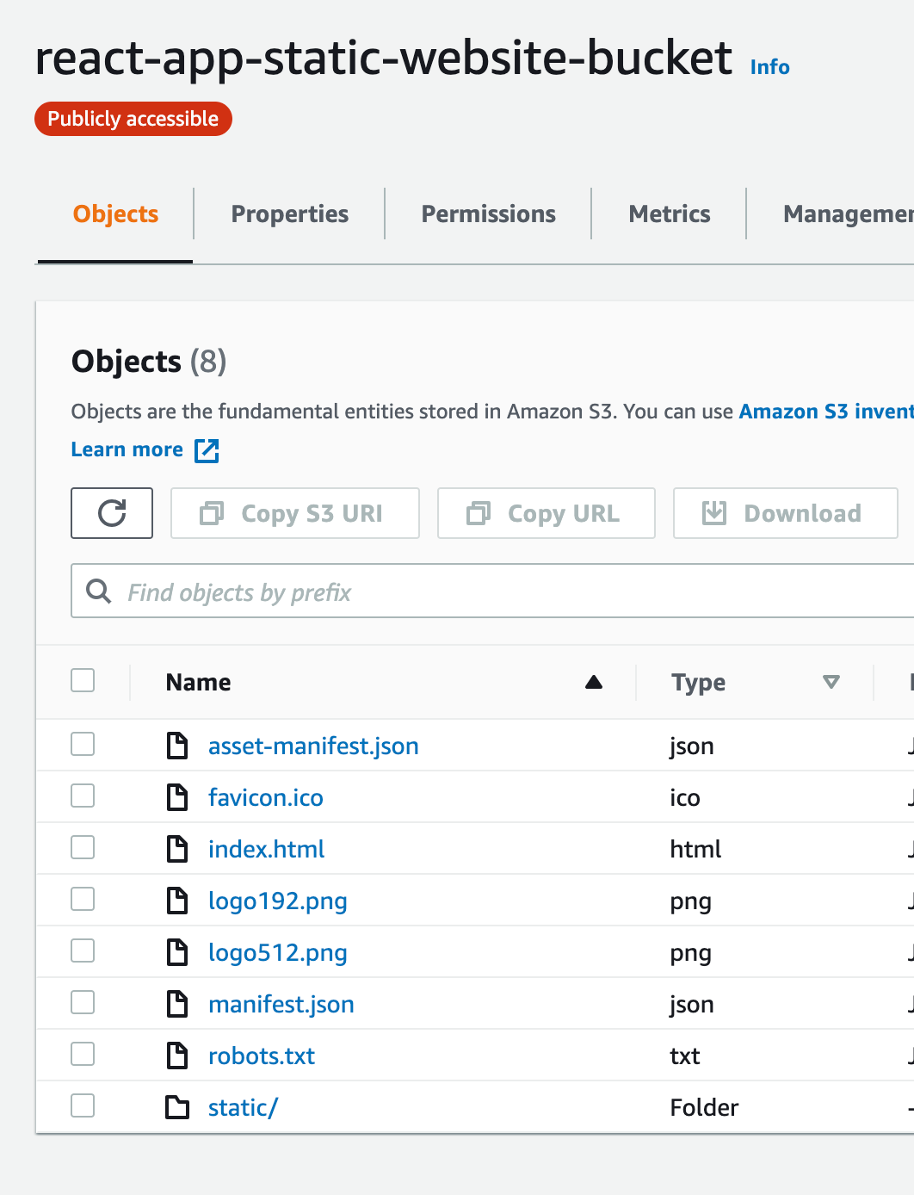914x1195 pixels.
Task: Open the logo192.png object
Action: [278, 901]
